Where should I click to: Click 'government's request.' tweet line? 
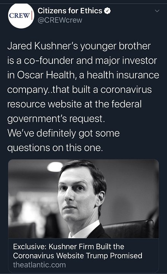(x=56, y=119)
